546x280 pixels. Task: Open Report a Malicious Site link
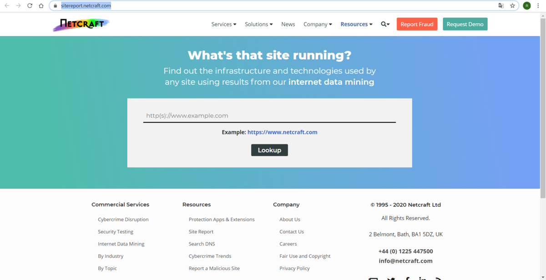[x=214, y=268]
